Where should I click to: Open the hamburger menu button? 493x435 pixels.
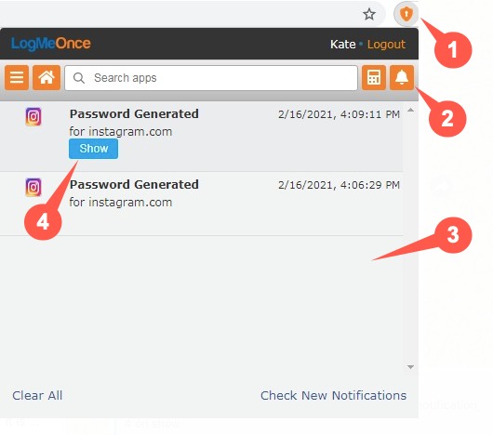[x=17, y=77]
